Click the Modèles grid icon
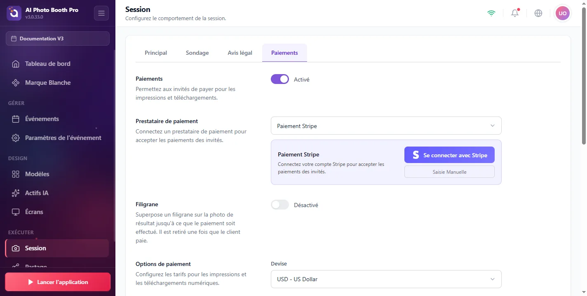Screen dimensions: 587x296 tap(16, 174)
